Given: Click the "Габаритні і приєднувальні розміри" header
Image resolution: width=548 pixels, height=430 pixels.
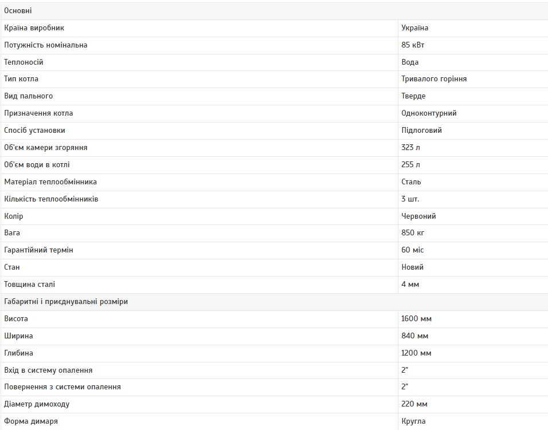Looking at the screenshot, I should (x=65, y=302).
